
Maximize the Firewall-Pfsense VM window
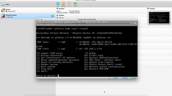42,19
